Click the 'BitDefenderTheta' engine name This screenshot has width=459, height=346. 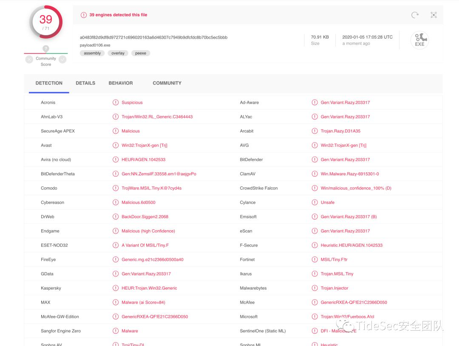(58, 174)
